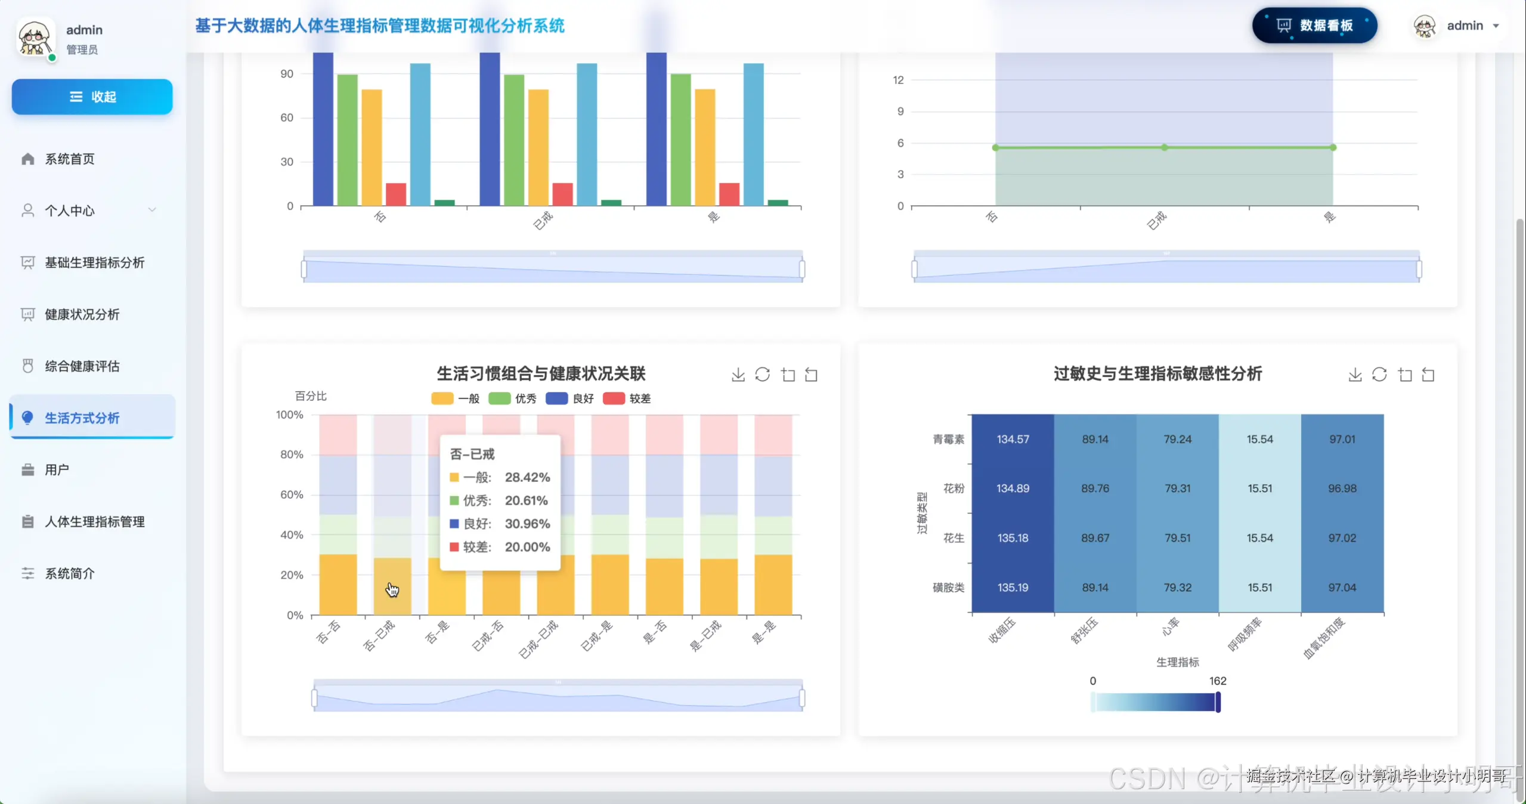Refresh the allergy history heatmap
This screenshot has height=804, width=1526.
(x=1379, y=375)
